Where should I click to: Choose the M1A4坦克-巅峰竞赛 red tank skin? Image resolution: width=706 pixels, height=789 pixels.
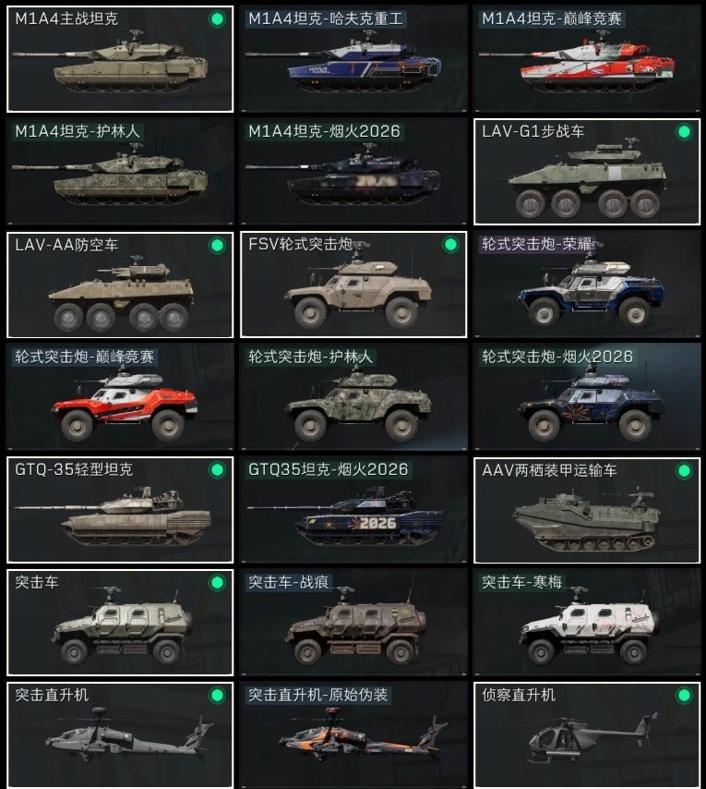(x=587, y=59)
